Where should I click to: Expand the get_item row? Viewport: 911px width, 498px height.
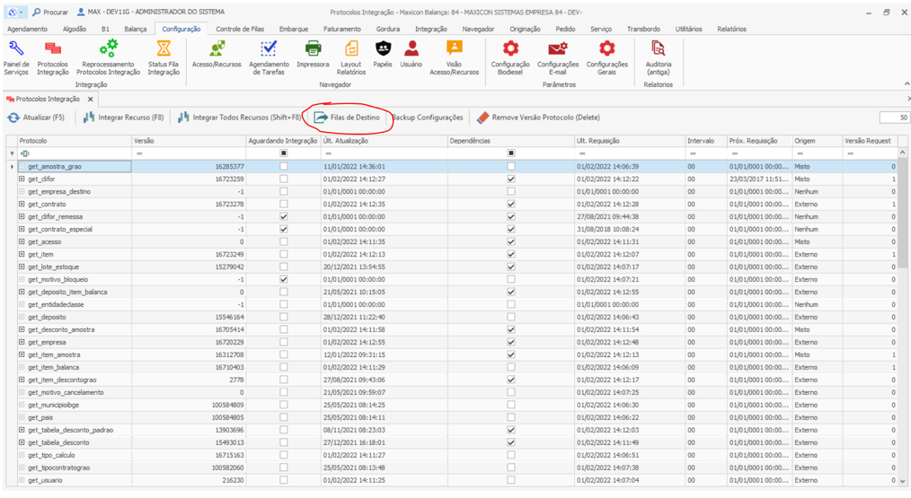click(x=22, y=254)
